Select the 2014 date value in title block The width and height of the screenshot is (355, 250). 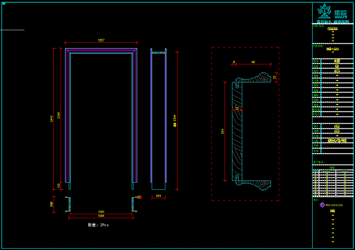(337, 141)
